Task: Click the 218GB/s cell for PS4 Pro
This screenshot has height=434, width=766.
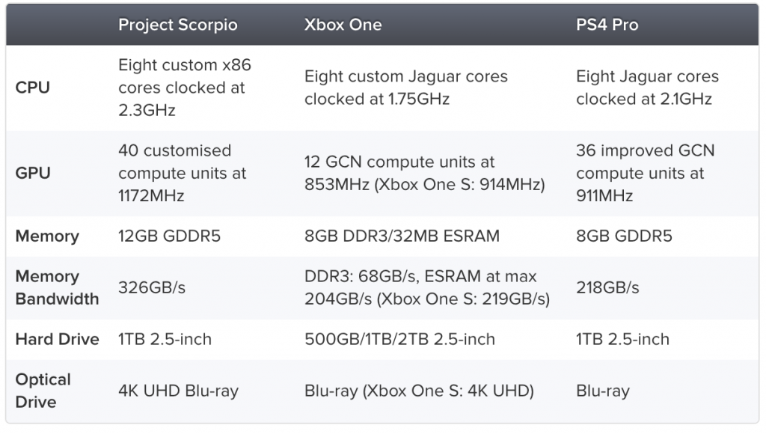Action: click(607, 287)
